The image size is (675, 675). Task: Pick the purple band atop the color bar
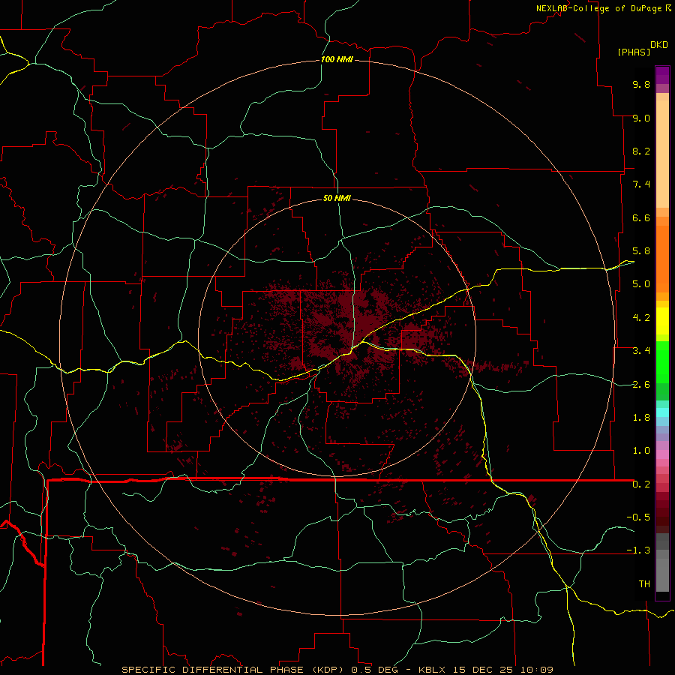[662, 75]
